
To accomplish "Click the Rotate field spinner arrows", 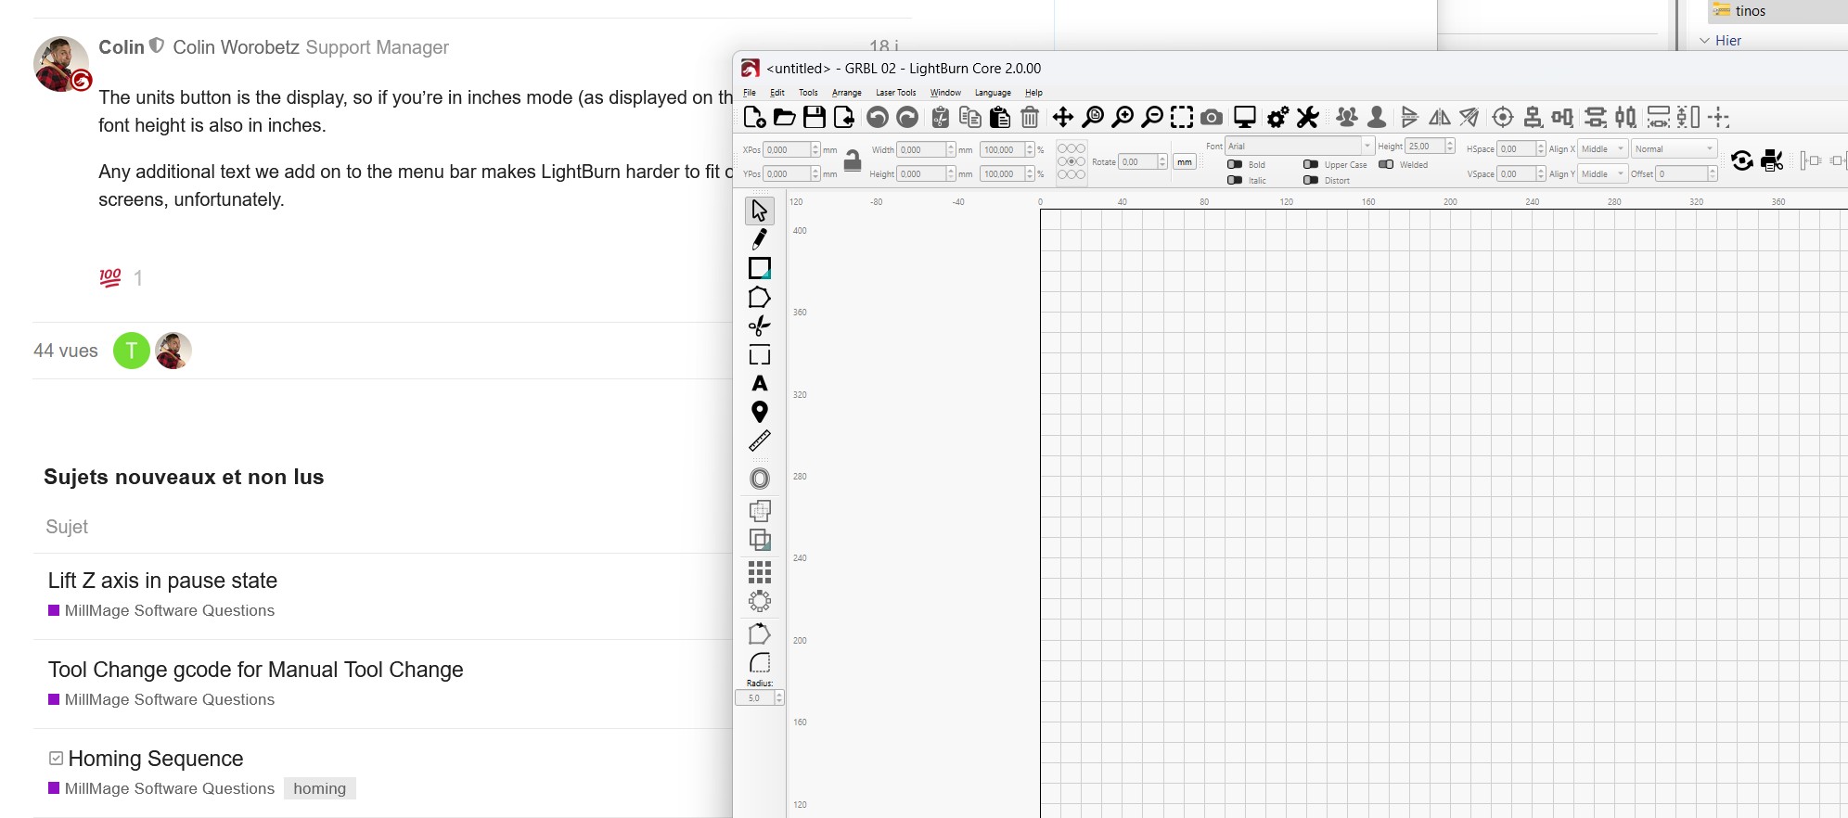I will [x=1162, y=161].
